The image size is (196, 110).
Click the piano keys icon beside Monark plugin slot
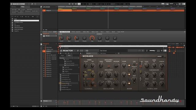(x=44, y=36)
